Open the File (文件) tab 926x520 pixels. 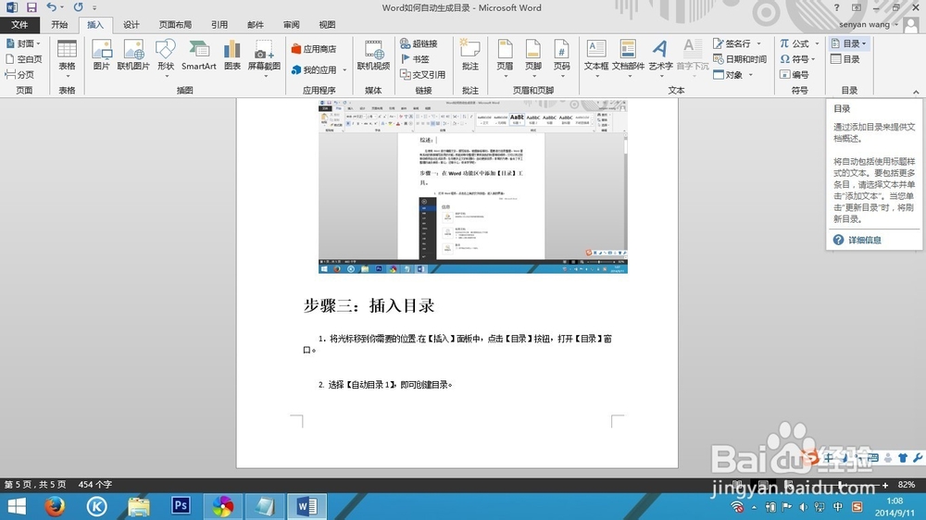click(x=19, y=25)
